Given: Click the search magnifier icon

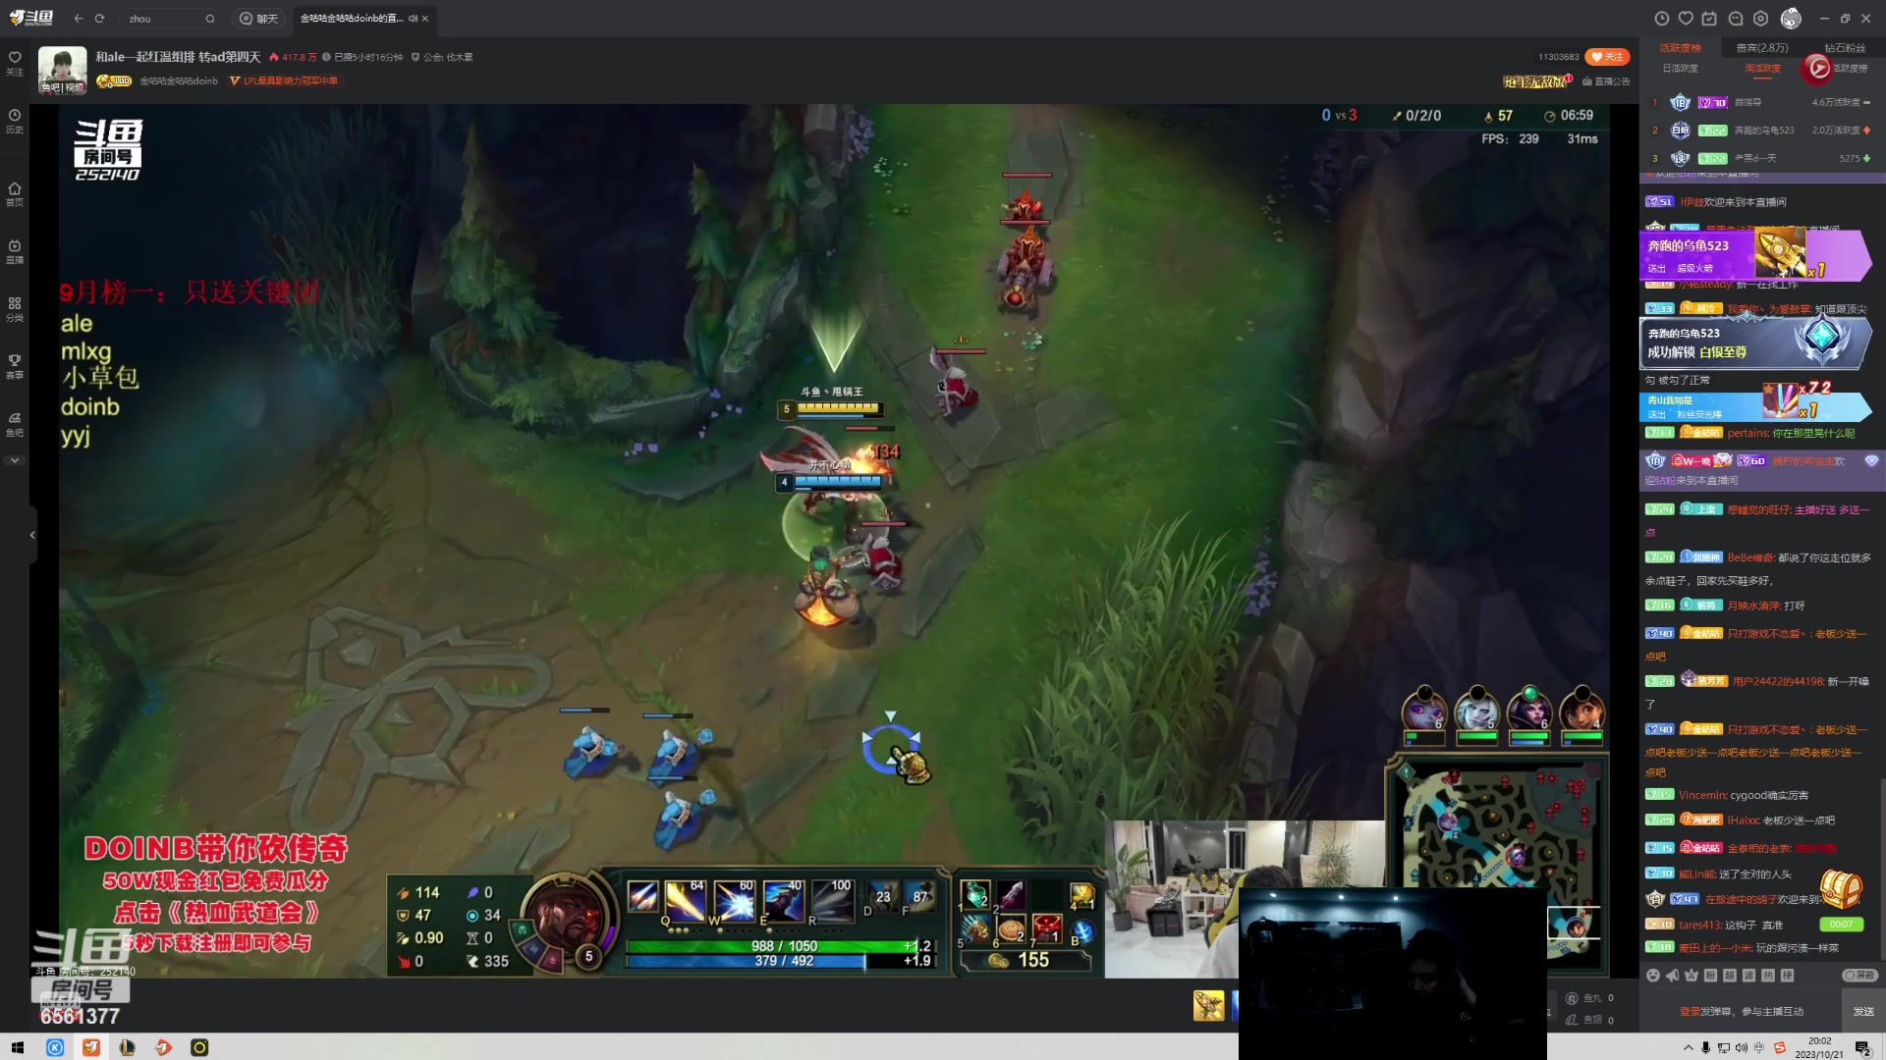Looking at the screenshot, I should point(209,19).
